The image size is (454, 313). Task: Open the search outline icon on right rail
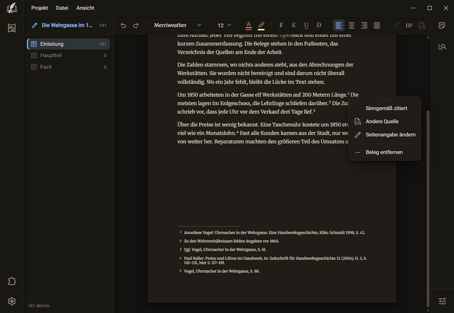(442, 47)
